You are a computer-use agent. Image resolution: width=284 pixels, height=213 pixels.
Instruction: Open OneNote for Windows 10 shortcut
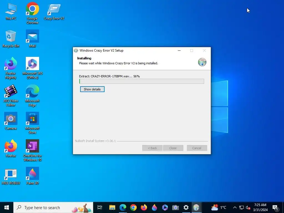coord(32,151)
